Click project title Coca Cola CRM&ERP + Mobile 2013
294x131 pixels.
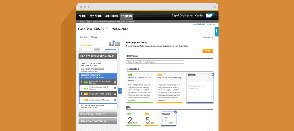(103, 29)
